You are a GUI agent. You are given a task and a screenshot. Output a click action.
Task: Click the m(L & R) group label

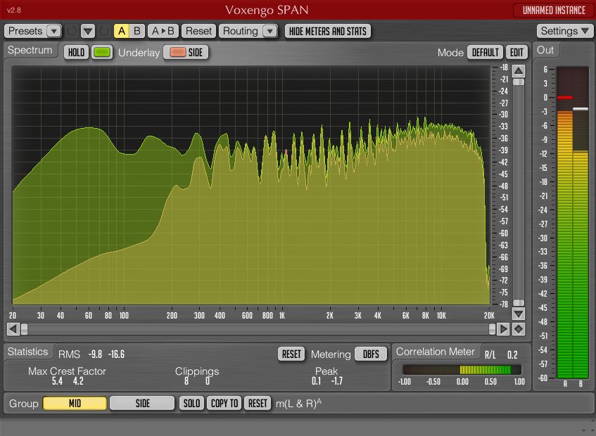point(299,404)
